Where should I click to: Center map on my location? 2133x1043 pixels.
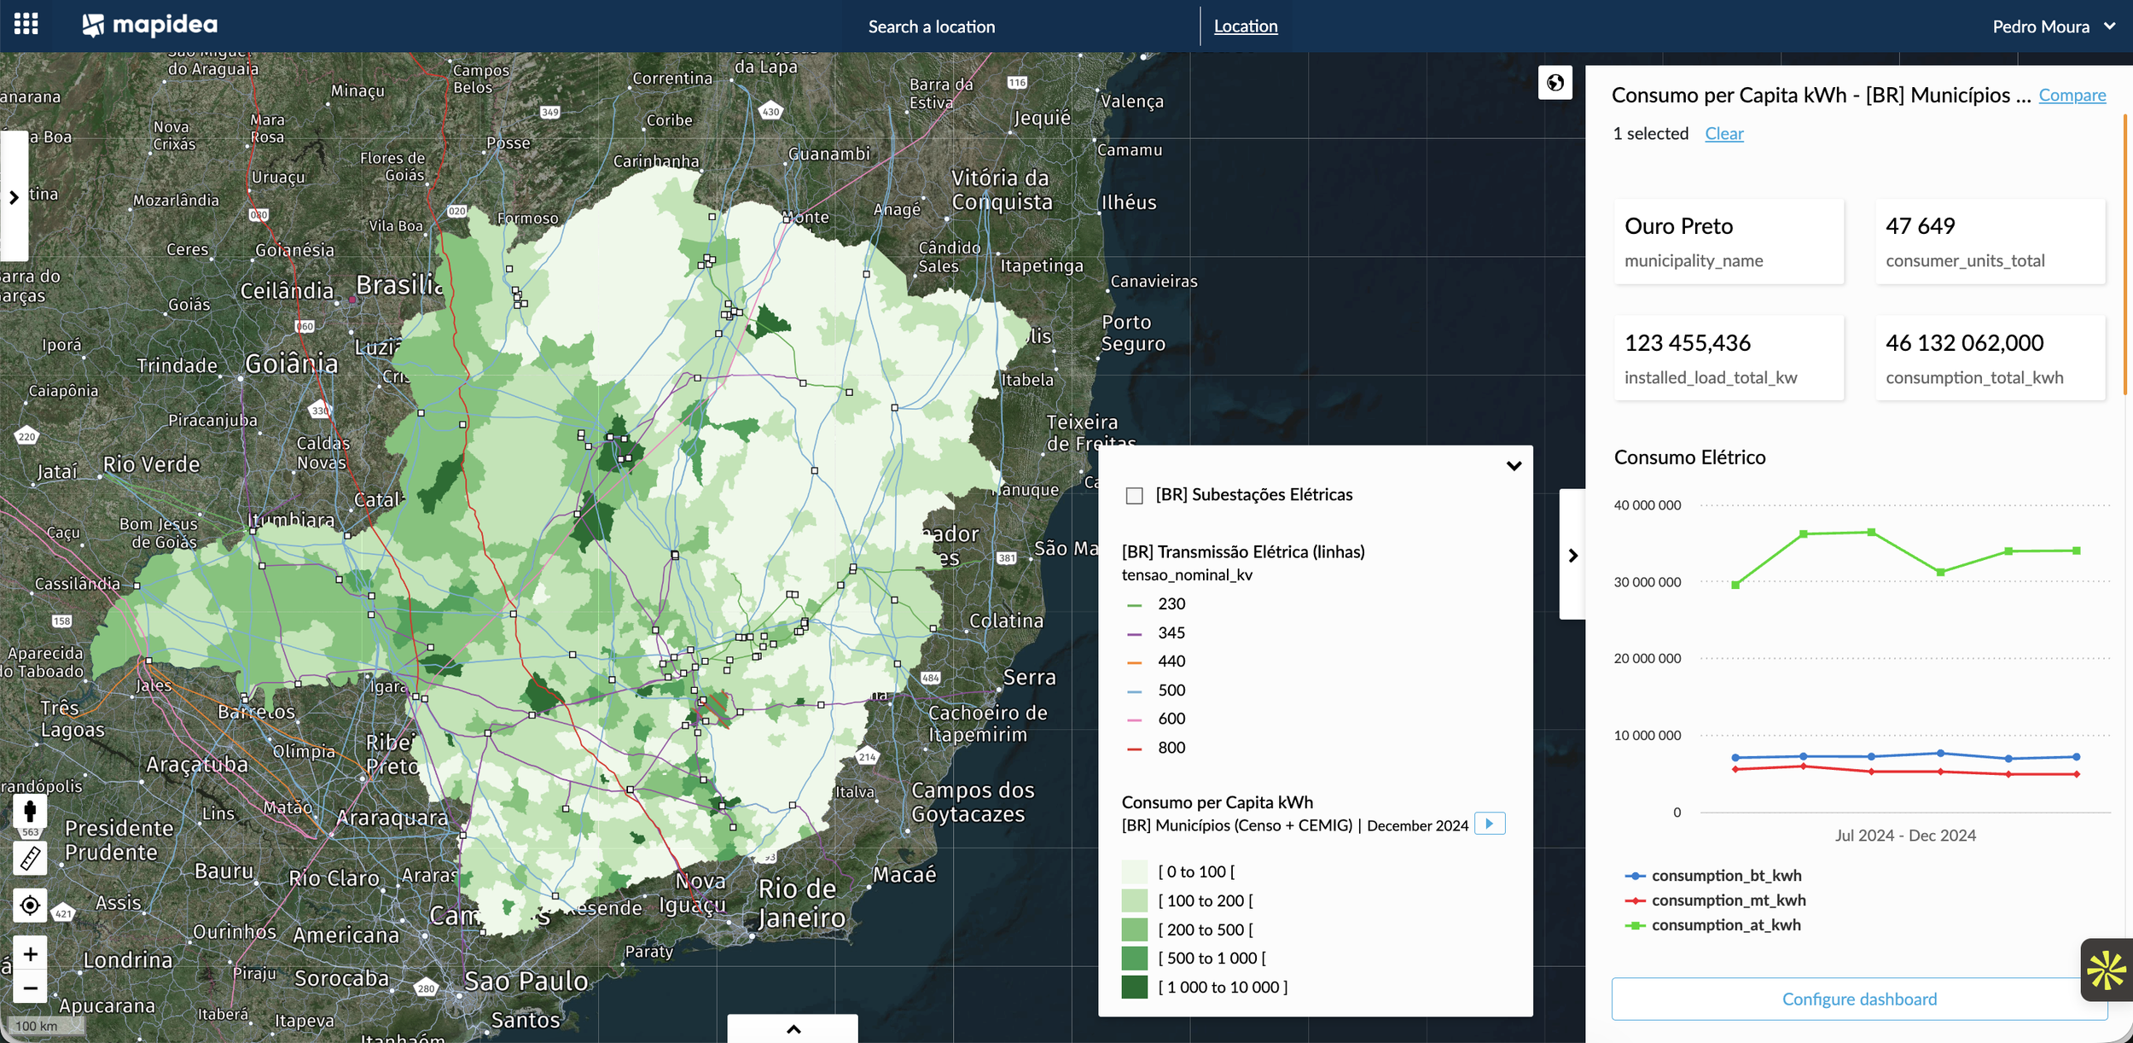click(x=30, y=905)
